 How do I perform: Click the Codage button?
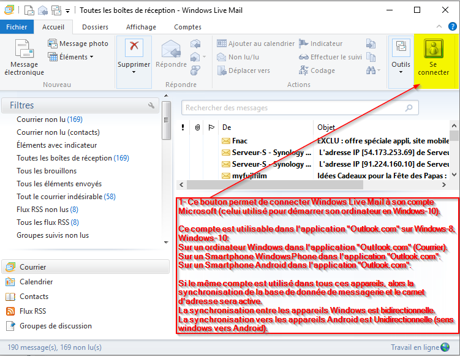click(317, 70)
